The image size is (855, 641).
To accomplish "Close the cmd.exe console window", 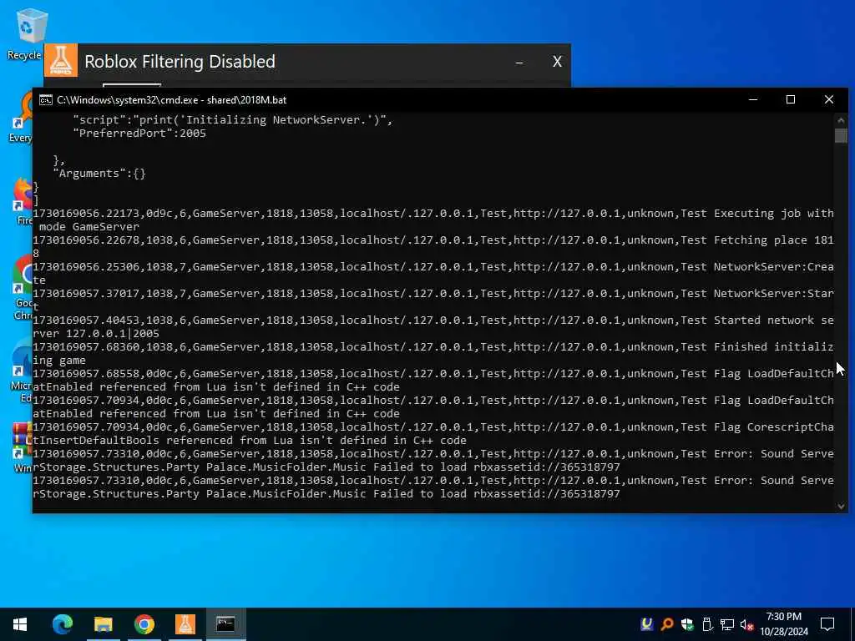I will click(829, 100).
